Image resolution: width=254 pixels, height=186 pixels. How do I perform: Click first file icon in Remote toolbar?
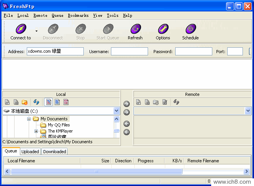click(x=138, y=102)
